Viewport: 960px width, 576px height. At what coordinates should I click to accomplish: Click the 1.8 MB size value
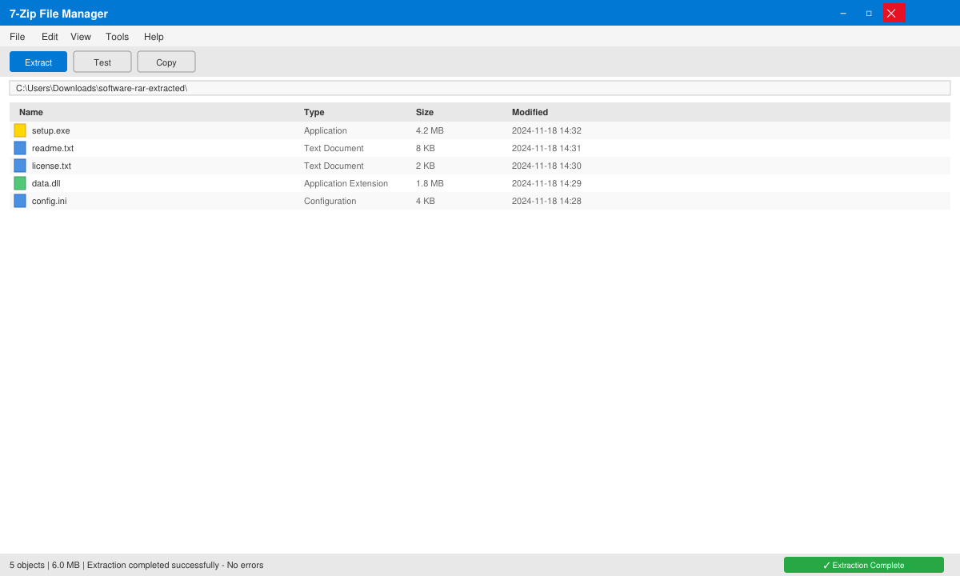[430, 183]
